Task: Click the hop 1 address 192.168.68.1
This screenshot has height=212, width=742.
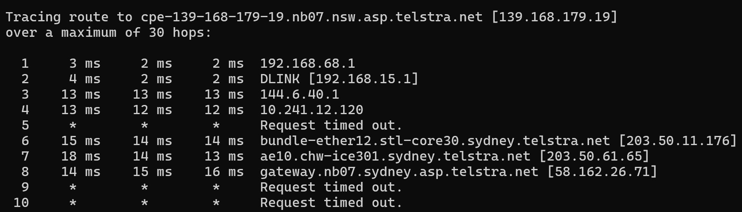Action: coord(308,64)
